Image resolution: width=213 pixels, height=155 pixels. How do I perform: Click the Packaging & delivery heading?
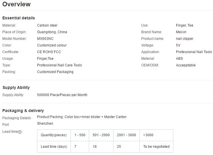point(23,111)
